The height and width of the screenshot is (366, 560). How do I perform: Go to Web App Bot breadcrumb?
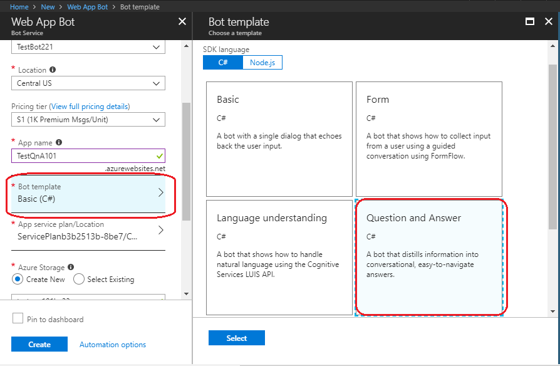[88, 7]
